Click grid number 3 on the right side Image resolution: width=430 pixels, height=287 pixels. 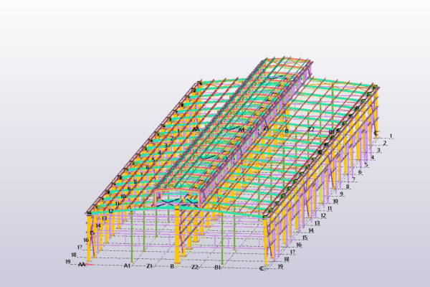pos(378,150)
